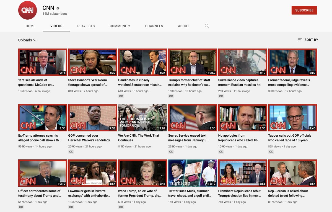Viewport: 332px width, 212px height.
Task: Open the Channels tab
Action: pos(154,26)
